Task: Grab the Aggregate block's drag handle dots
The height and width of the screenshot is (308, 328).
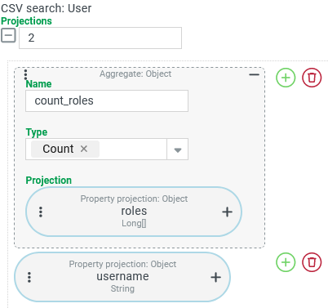Action: coord(25,74)
